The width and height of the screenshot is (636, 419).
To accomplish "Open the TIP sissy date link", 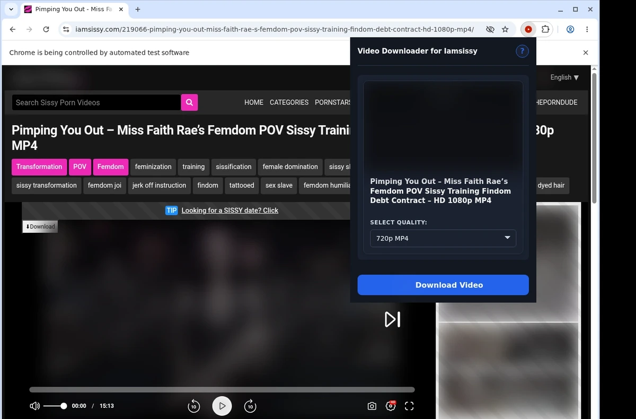I will [229, 211].
